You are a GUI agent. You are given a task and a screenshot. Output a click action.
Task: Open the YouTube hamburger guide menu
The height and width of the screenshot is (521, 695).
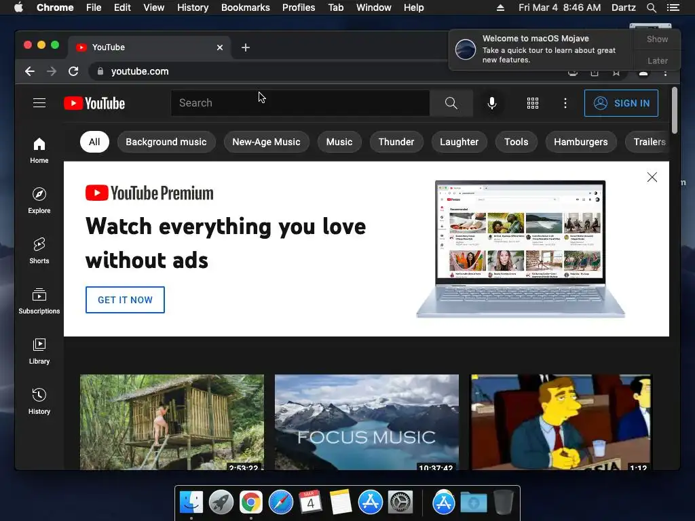click(39, 103)
